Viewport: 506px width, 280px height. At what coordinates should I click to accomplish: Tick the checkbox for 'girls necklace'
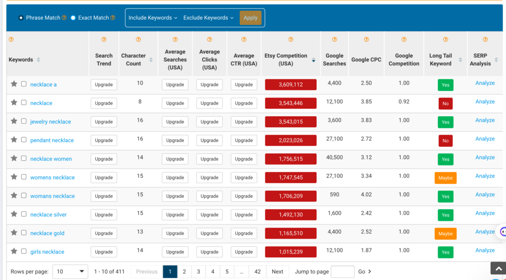24,251
